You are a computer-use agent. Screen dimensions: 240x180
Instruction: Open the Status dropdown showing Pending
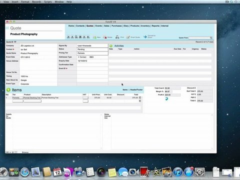pos(92,49)
